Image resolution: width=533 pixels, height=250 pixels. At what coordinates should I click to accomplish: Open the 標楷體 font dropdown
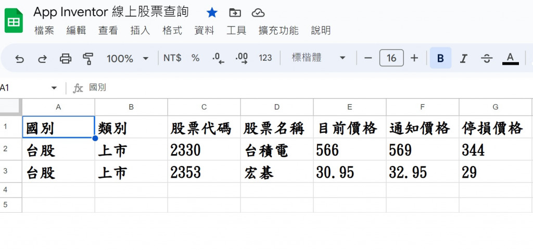pos(318,58)
